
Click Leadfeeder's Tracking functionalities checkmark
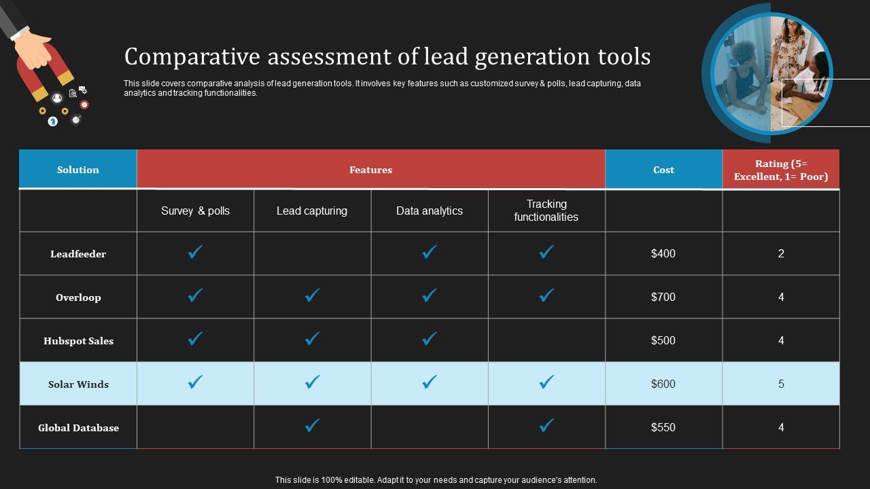pyautogui.click(x=546, y=252)
